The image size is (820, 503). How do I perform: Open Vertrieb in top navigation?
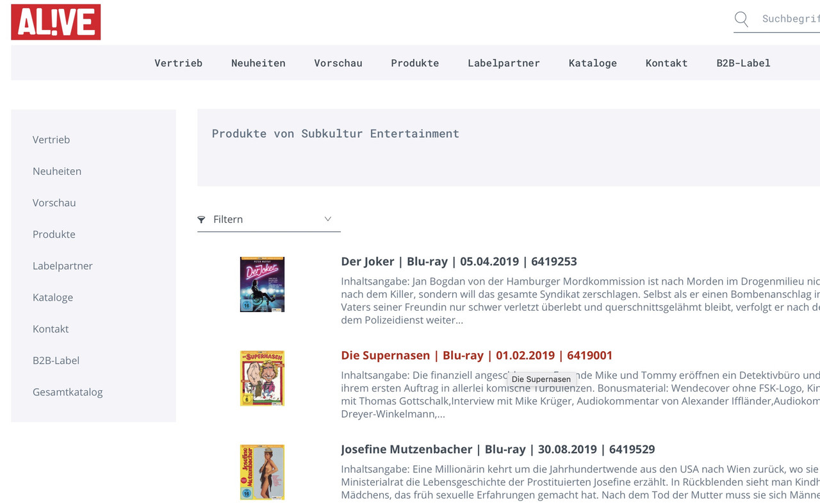tap(178, 63)
